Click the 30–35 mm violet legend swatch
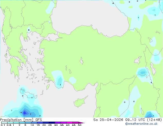163x126 pixels. coord(58,123)
